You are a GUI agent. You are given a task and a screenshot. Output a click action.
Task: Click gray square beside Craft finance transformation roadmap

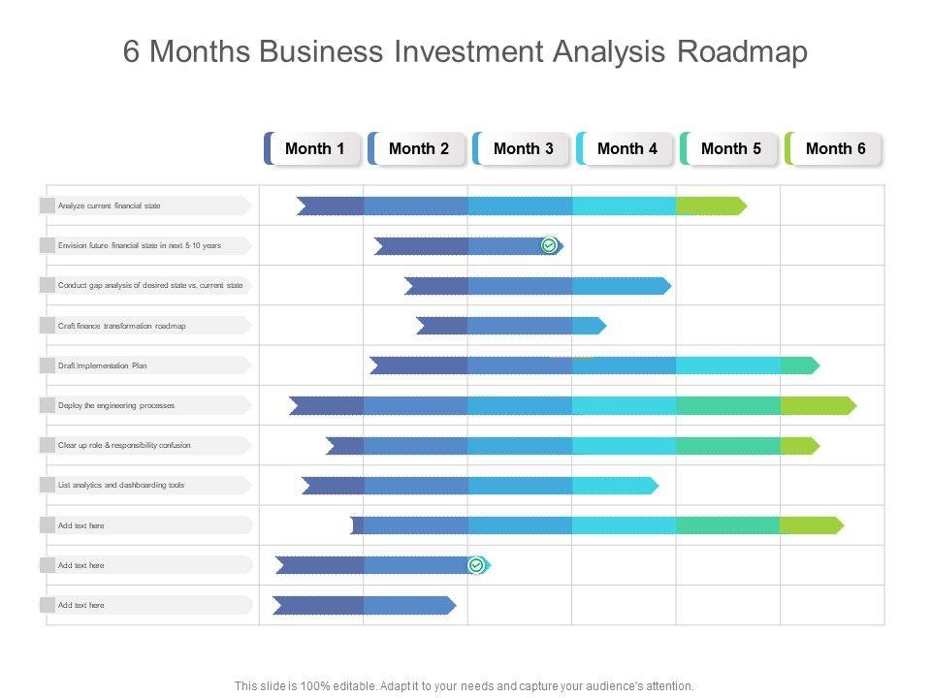47,326
